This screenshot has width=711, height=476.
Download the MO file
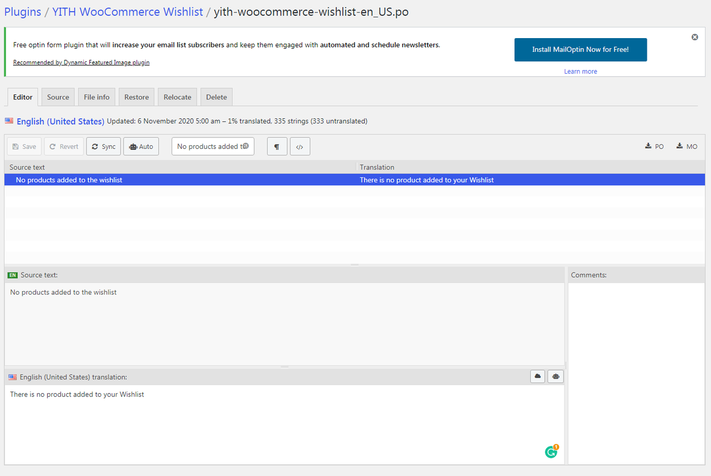(x=687, y=146)
